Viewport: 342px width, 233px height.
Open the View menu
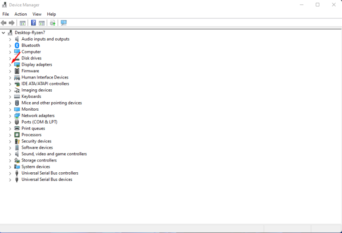pos(37,14)
